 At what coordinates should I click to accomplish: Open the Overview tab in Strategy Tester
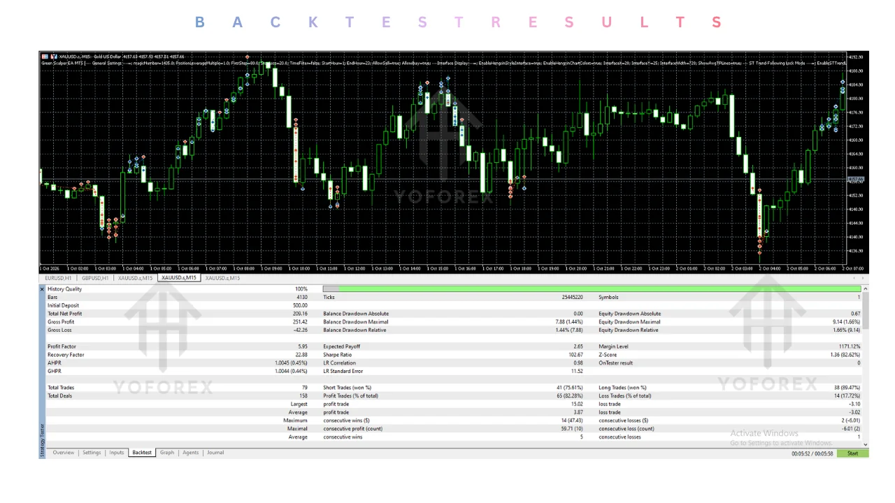pyautogui.click(x=63, y=453)
